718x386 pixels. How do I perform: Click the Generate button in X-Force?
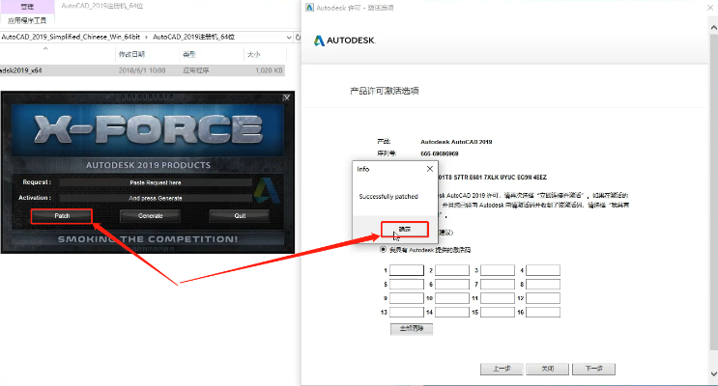pyautogui.click(x=150, y=216)
